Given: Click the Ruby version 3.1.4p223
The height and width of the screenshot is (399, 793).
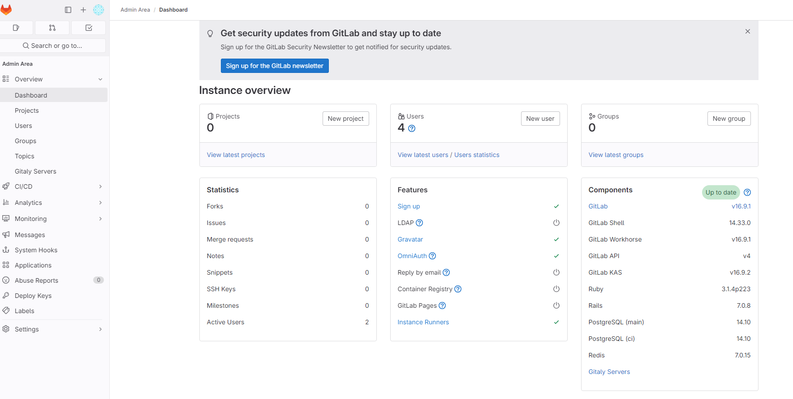Looking at the screenshot, I should click(x=736, y=289).
